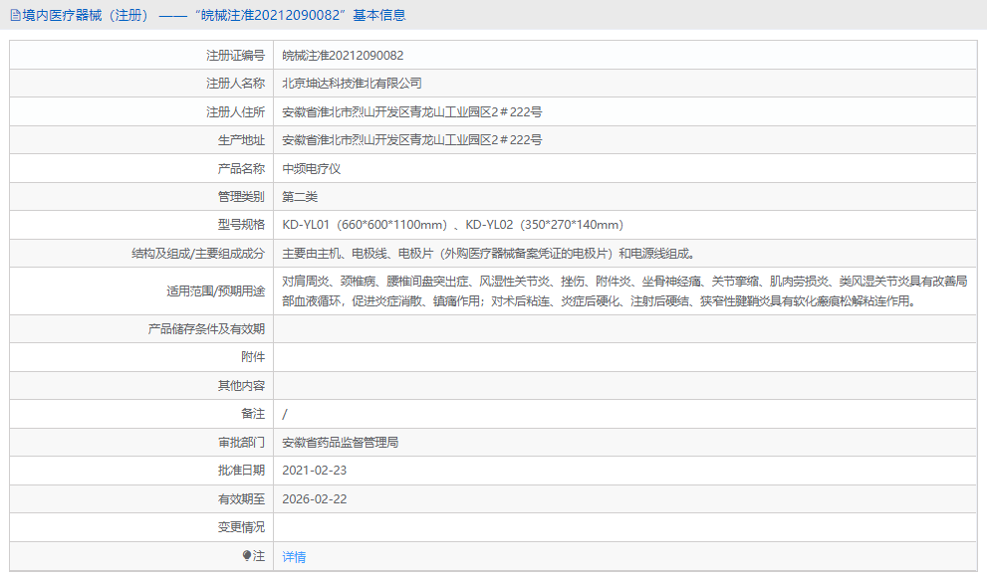This screenshot has height=577, width=987.
Task: Open the 详情 link
Action: pos(294,557)
